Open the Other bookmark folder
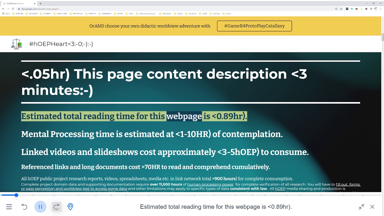 pos(129,13)
